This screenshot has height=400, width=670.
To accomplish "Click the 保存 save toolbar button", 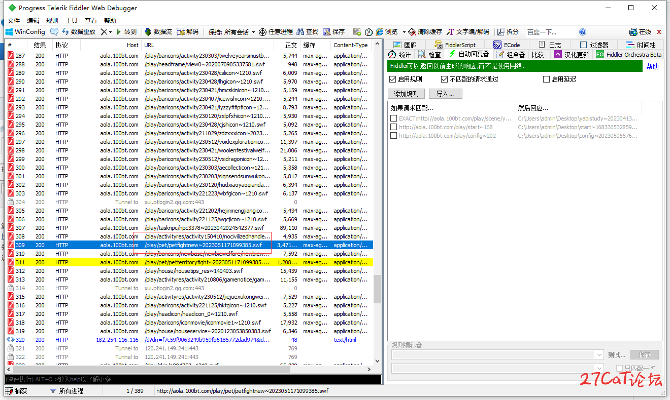I will tap(334, 31).
